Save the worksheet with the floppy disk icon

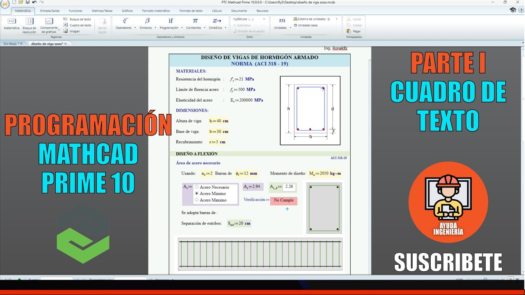click(x=27, y=2)
